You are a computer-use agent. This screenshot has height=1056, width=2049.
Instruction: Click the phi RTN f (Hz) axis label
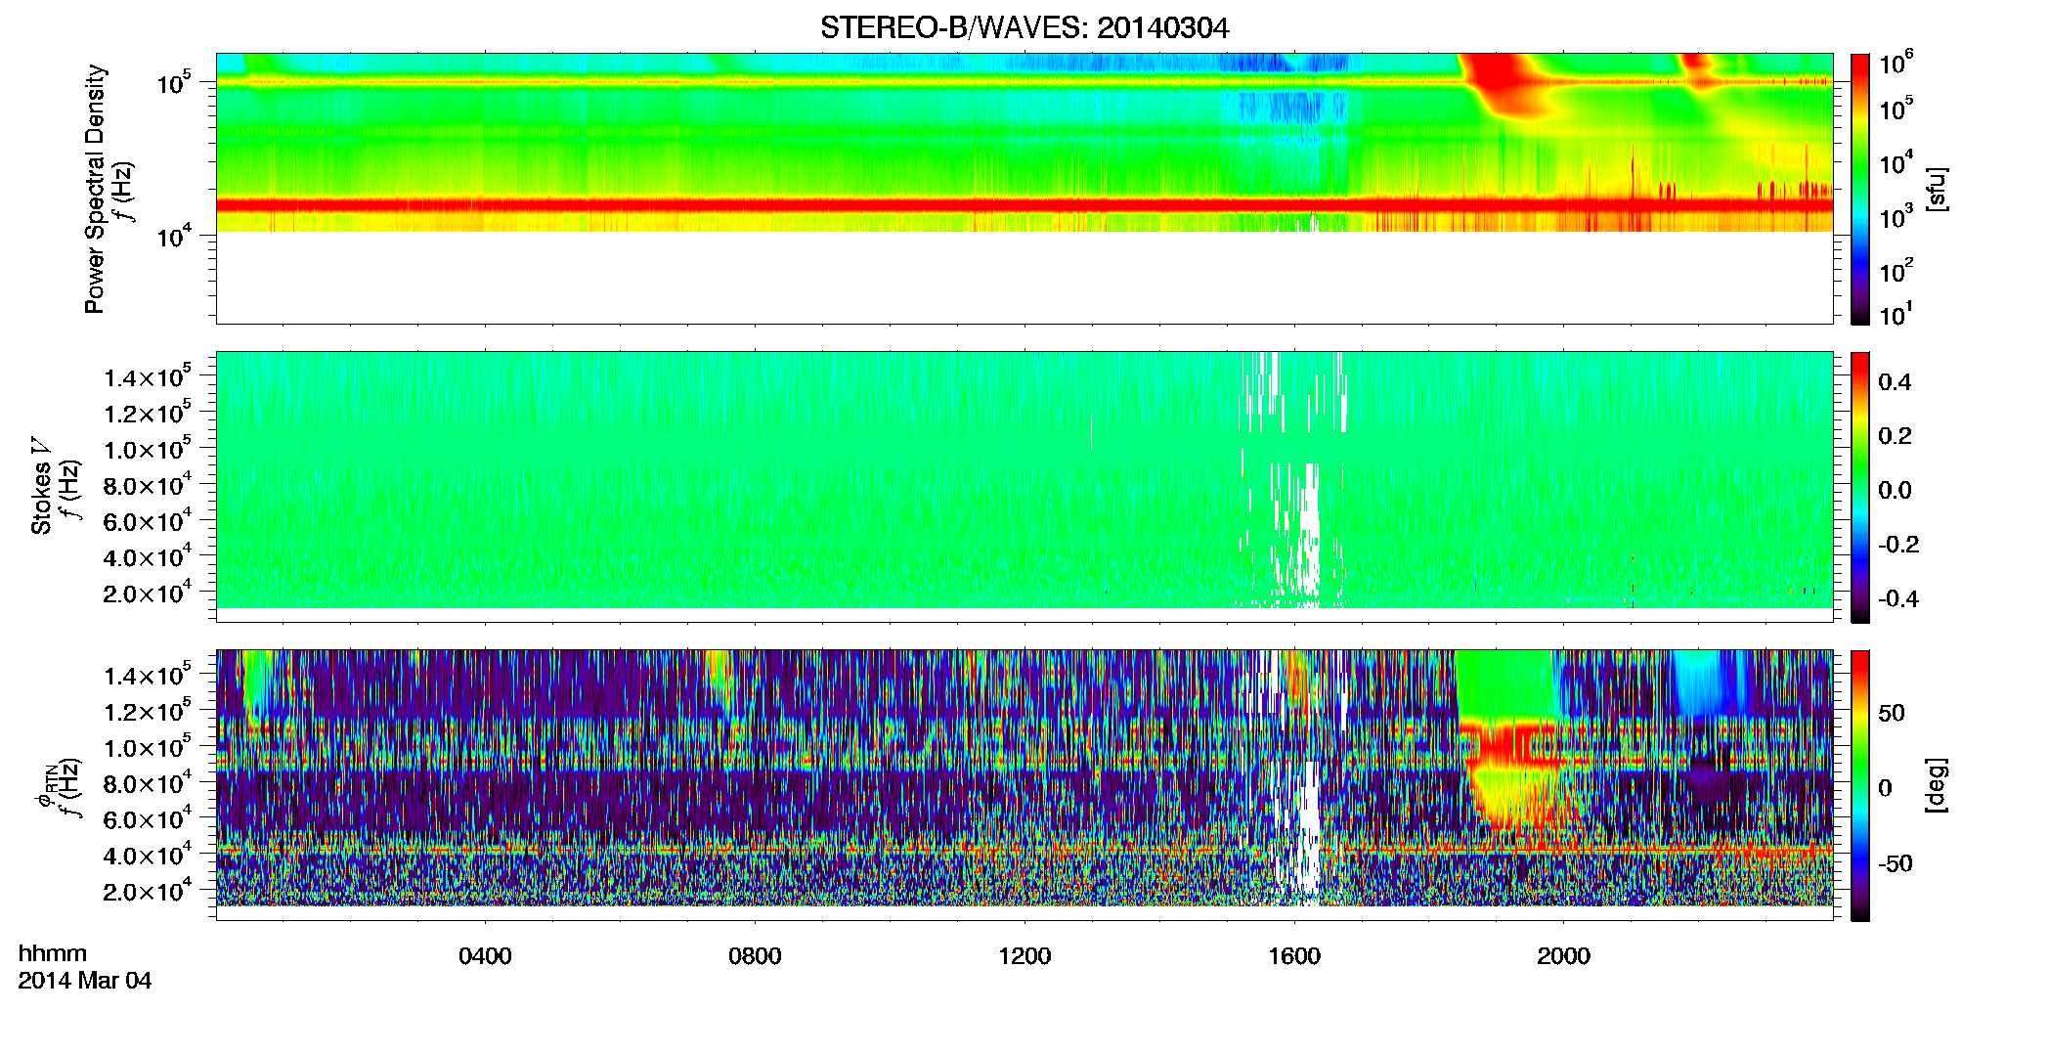pos(59,787)
